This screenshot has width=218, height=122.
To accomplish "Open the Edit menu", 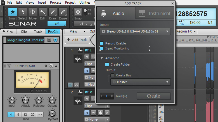I will pos(19,3).
